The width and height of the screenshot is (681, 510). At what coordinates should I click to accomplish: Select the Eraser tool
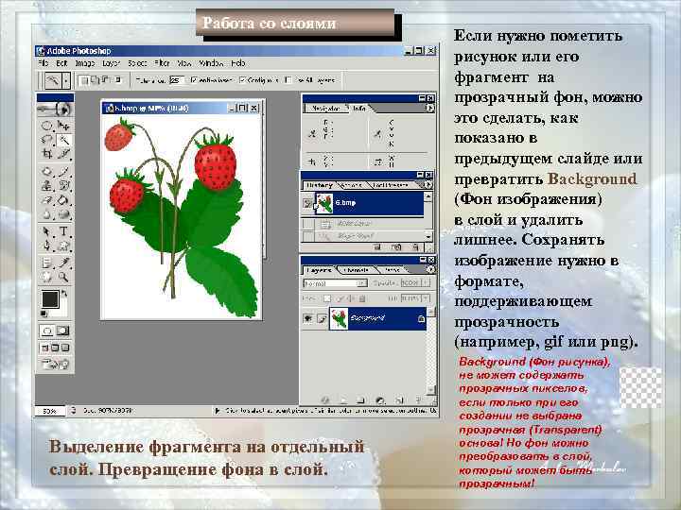(46, 200)
